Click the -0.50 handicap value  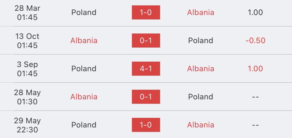255,40
